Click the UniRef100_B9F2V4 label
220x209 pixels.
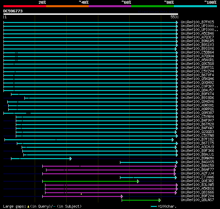click(197, 196)
